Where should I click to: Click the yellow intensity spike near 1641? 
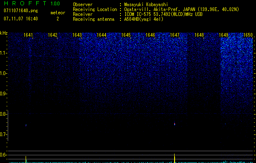click(x=26, y=159)
